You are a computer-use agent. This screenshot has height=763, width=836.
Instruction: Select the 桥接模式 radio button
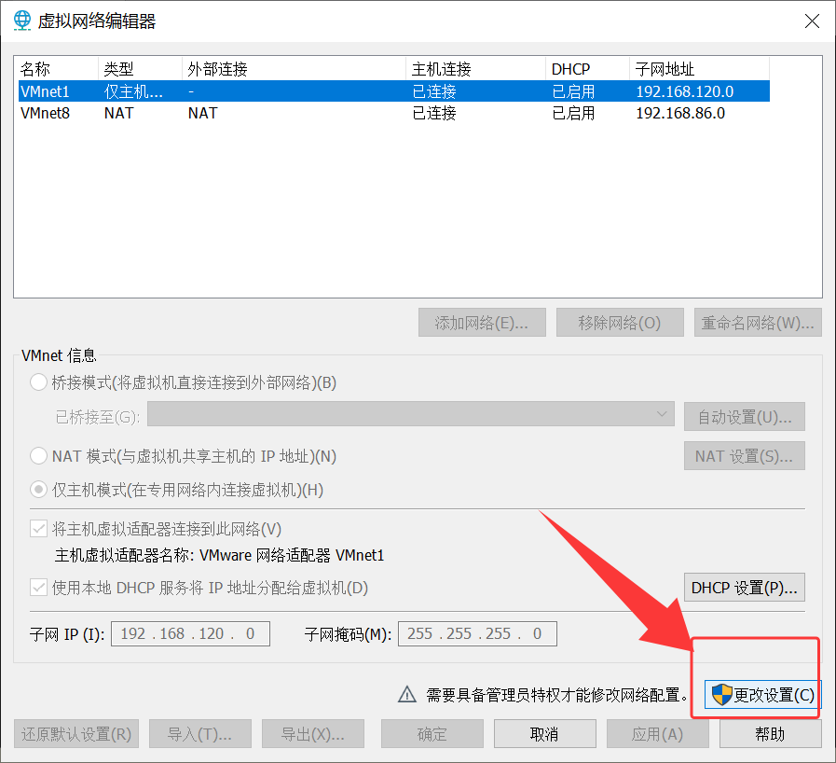click(38, 382)
